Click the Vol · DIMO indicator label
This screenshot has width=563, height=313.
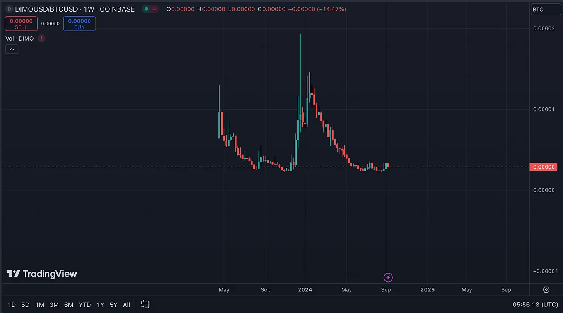(20, 39)
